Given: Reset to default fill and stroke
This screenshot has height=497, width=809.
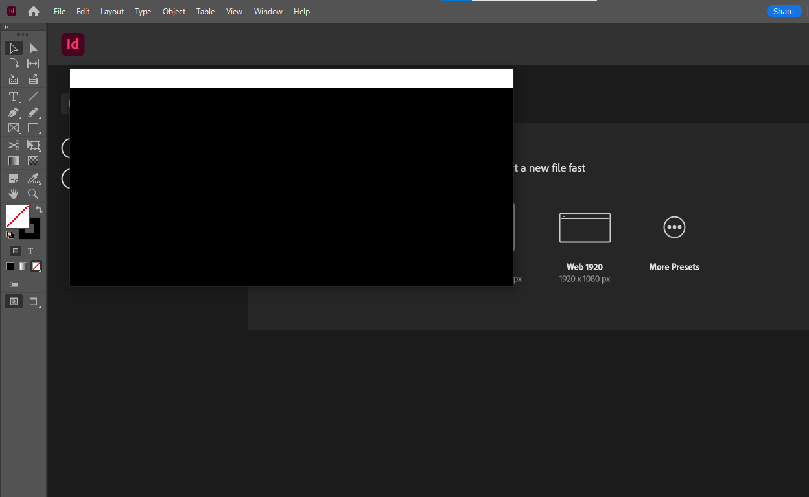Looking at the screenshot, I should [10, 235].
